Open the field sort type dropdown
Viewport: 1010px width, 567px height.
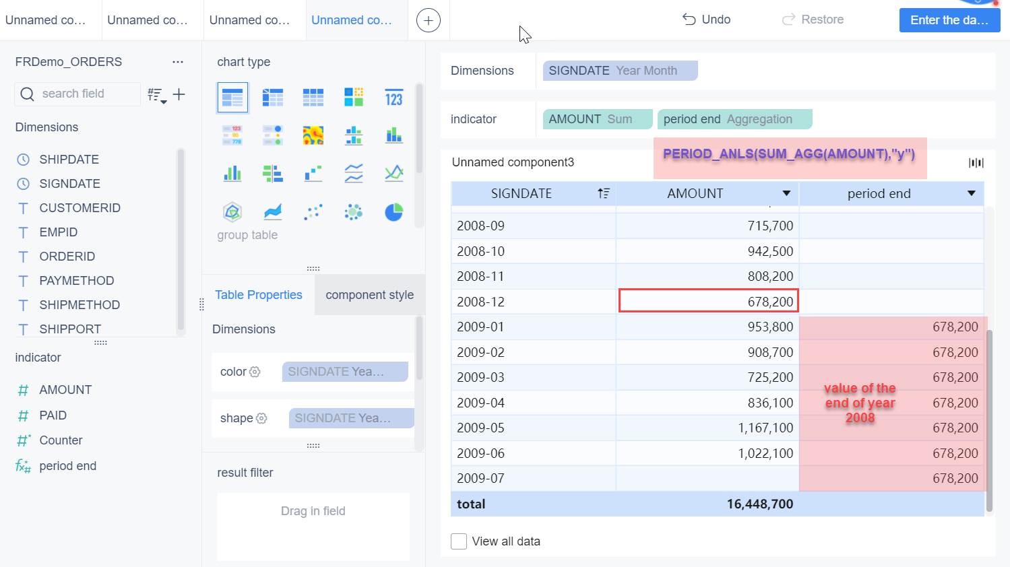[157, 95]
